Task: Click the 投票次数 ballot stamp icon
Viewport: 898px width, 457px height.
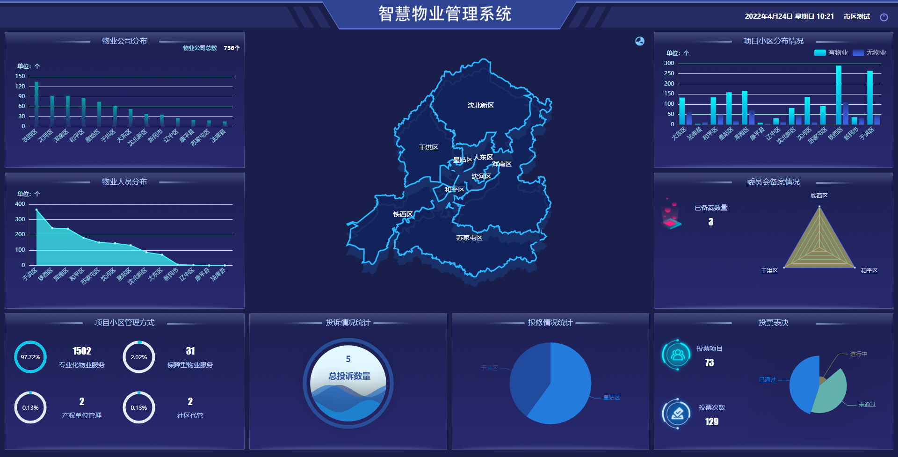Action: click(x=677, y=413)
